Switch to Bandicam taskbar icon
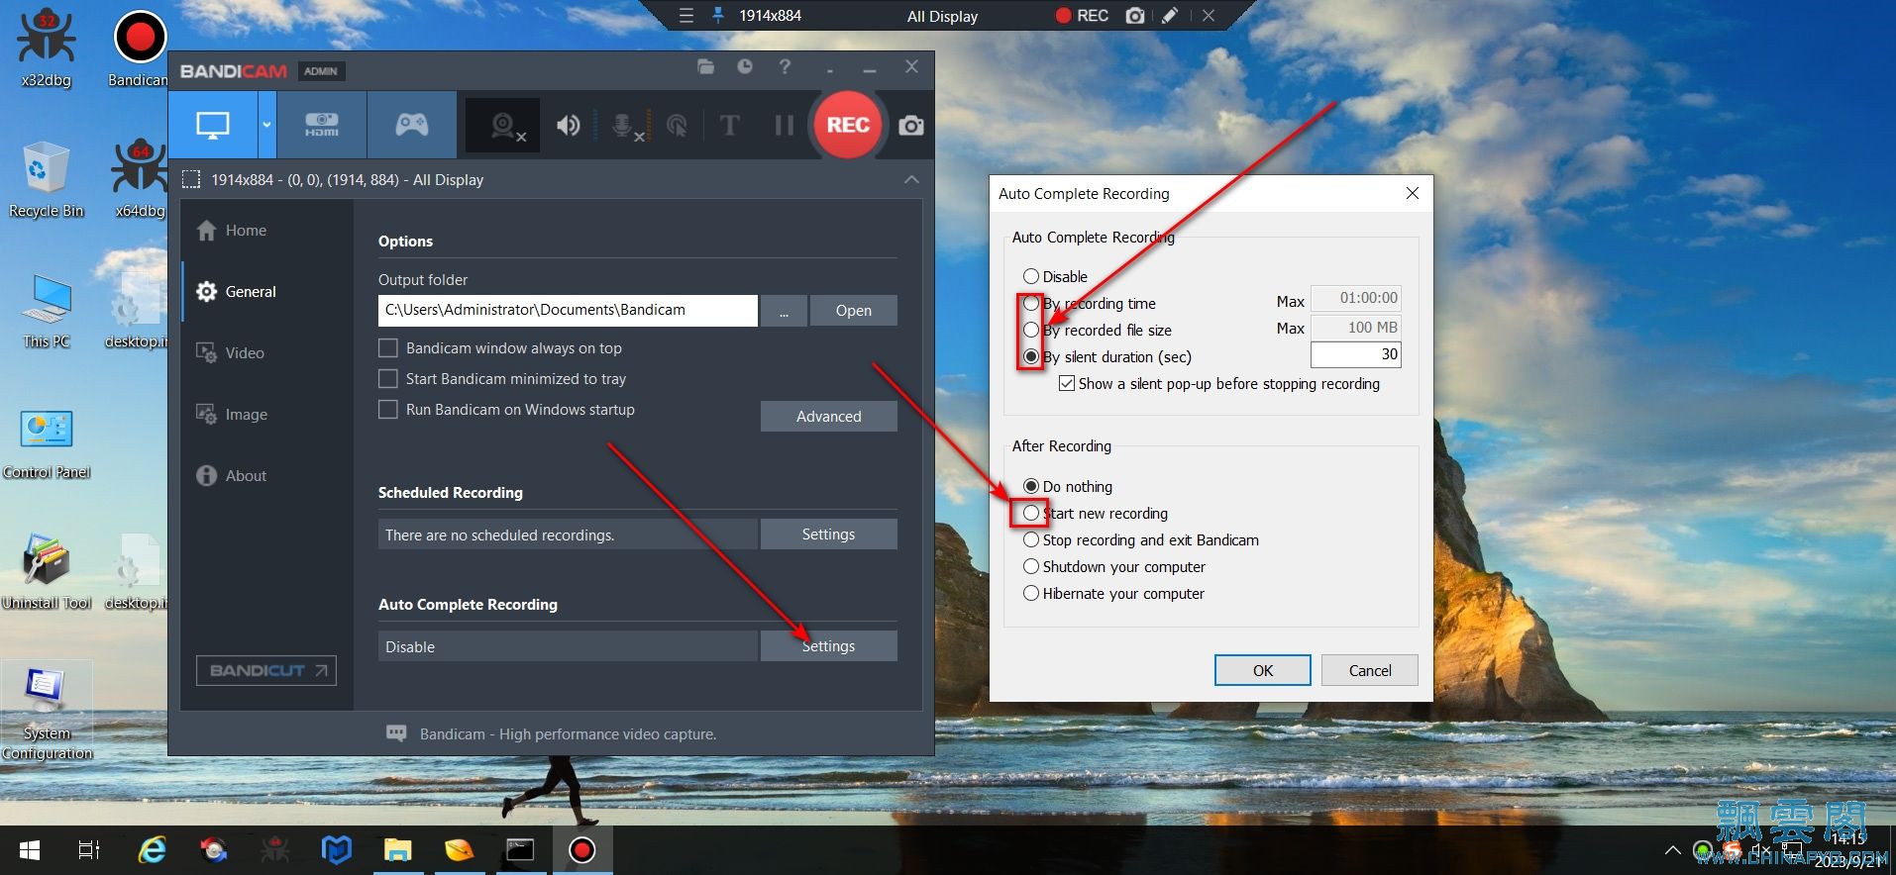This screenshot has height=875, width=1896. tap(581, 850)
